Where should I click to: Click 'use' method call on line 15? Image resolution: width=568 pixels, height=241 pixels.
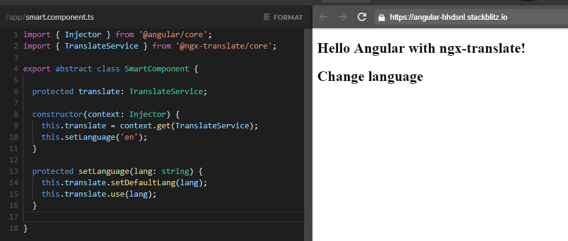click(118, 194)
